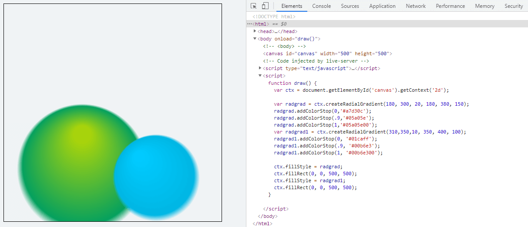Click the 'function draw() {' line

pyautogui.click(x=293, y=83)
